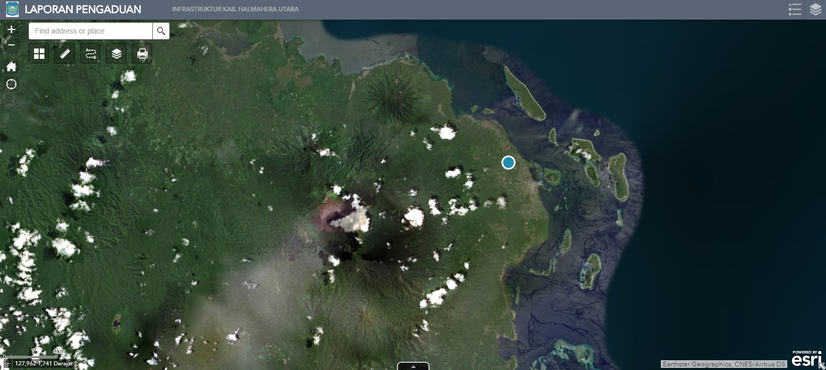
Task: Click the LAPORAN PENGADUAN title
Action: click(x=83, y=9)
